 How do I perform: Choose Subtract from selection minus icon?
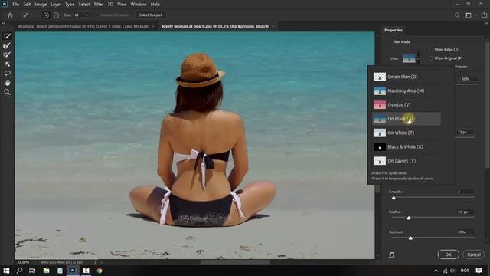coord(56,15)
